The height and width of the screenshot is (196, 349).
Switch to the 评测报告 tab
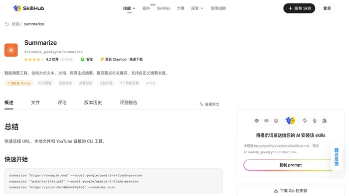[x=129, y=103]
